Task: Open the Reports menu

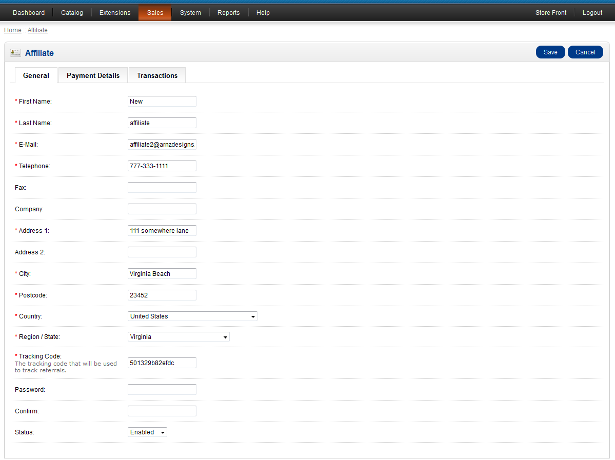Action: [228, 13]
